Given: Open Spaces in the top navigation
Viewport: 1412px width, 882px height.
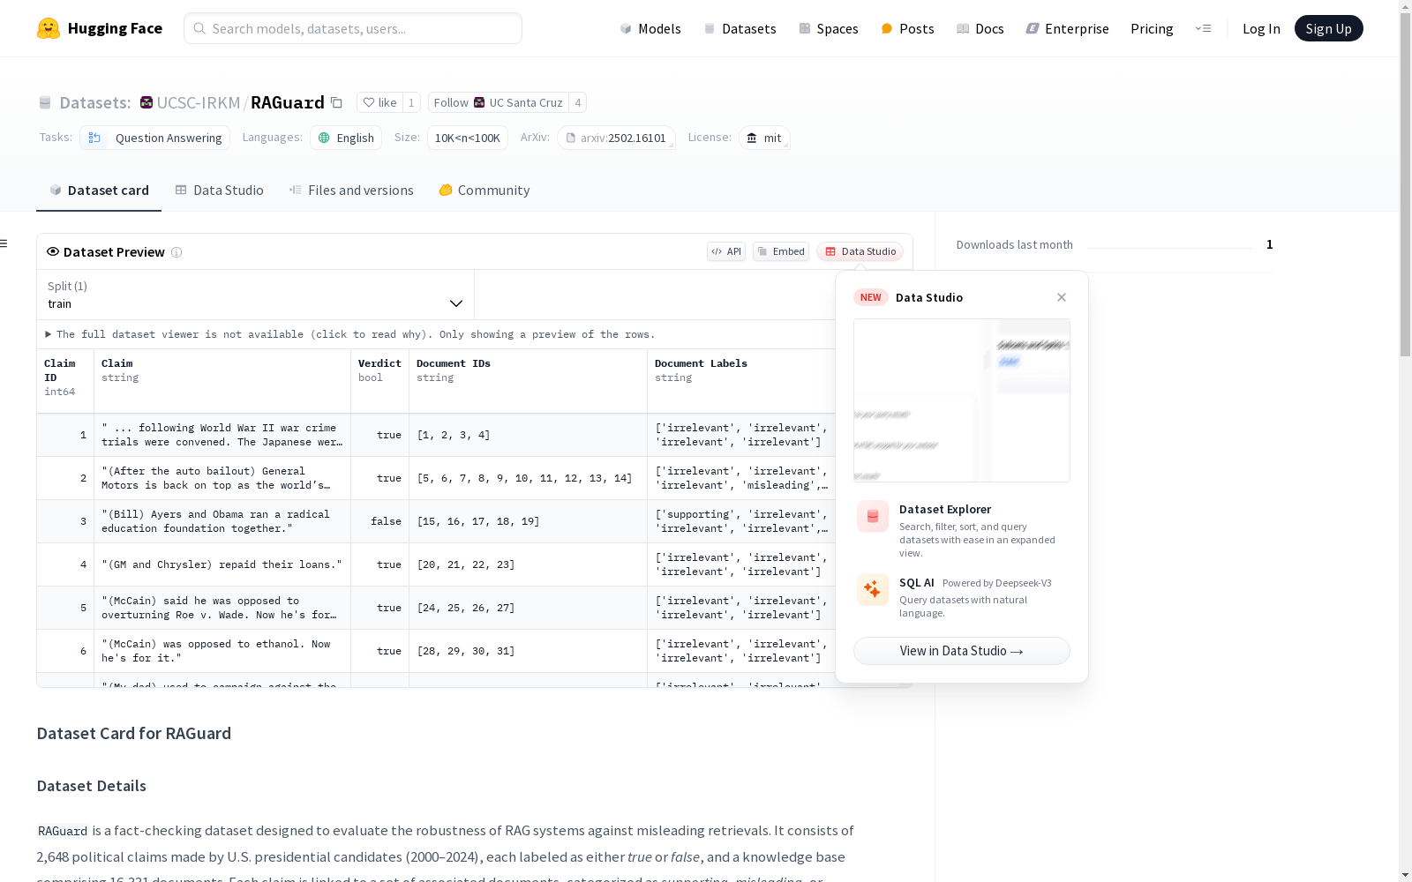Looking at the screenshot, I should point(829,28).
